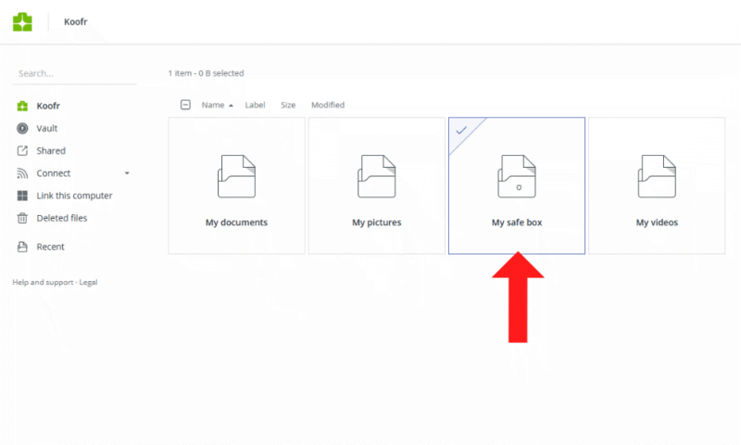The image size is (741, 445).
Task: Uncheck the My safe box selection checkmark
Action: pyautogui.click(x=460, y=130)
